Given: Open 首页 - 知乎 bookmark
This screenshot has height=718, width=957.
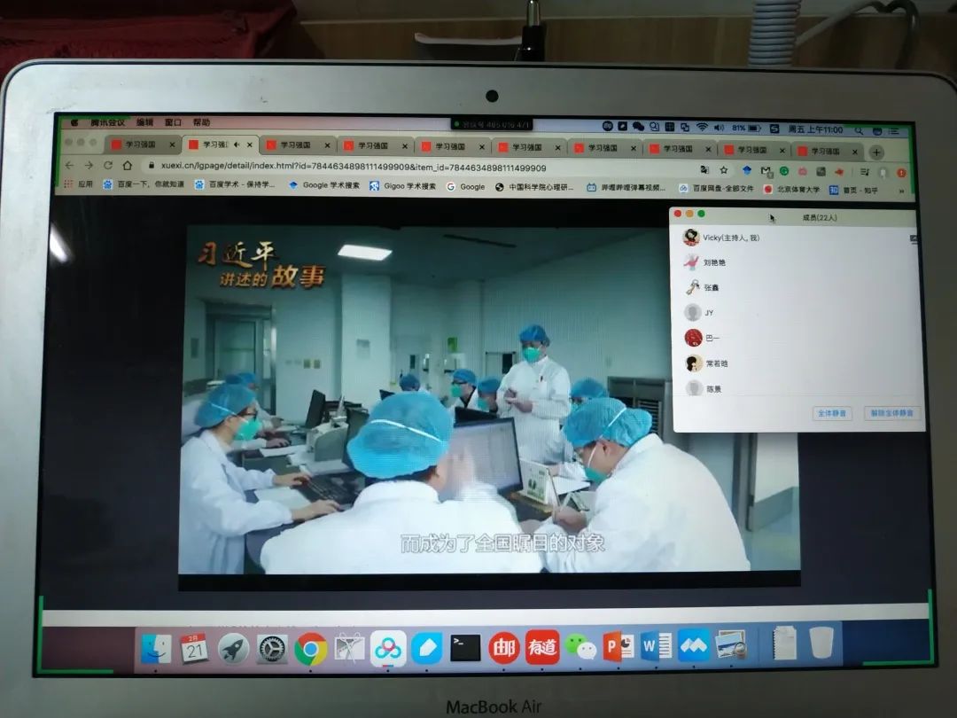Looking at the screenshot, I should pos(854,191).
